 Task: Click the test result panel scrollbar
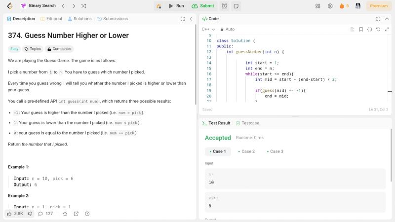[391, 155]
